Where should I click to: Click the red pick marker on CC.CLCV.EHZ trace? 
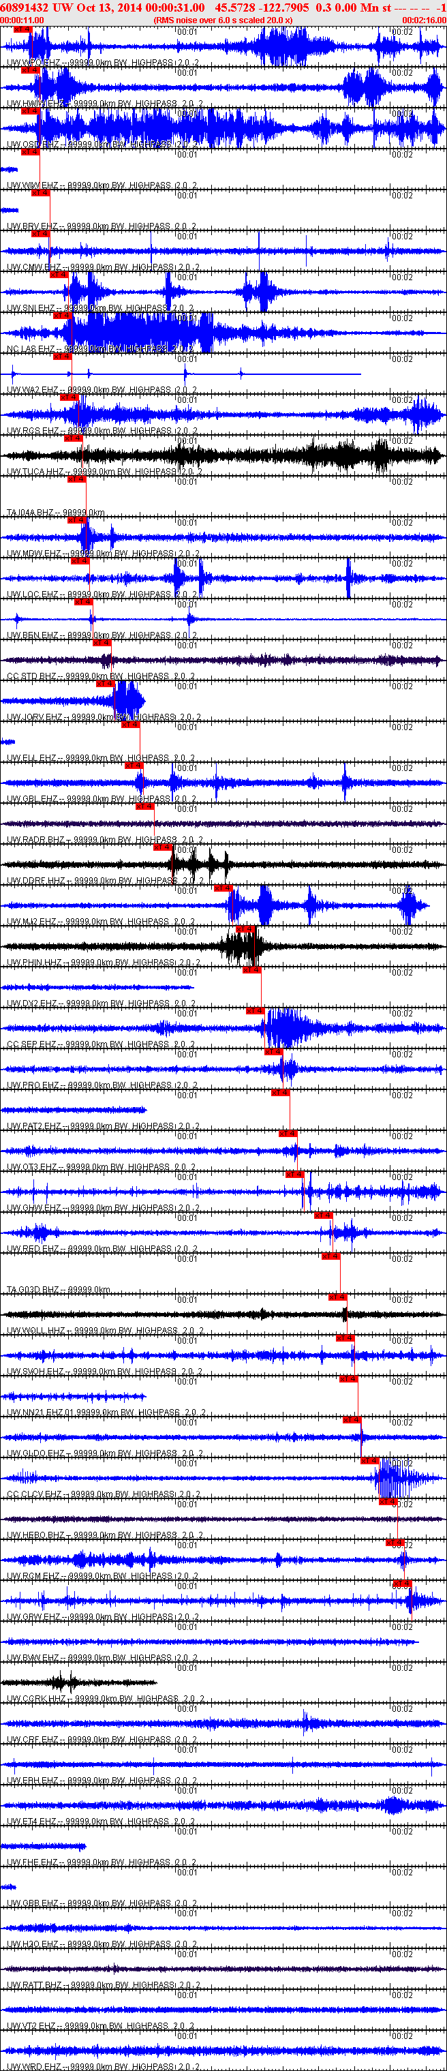tap(370, 1460)
